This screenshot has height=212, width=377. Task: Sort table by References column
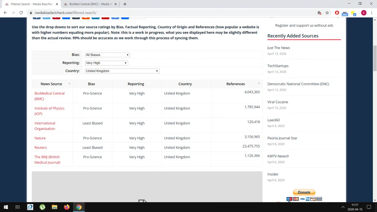[237, 84]
